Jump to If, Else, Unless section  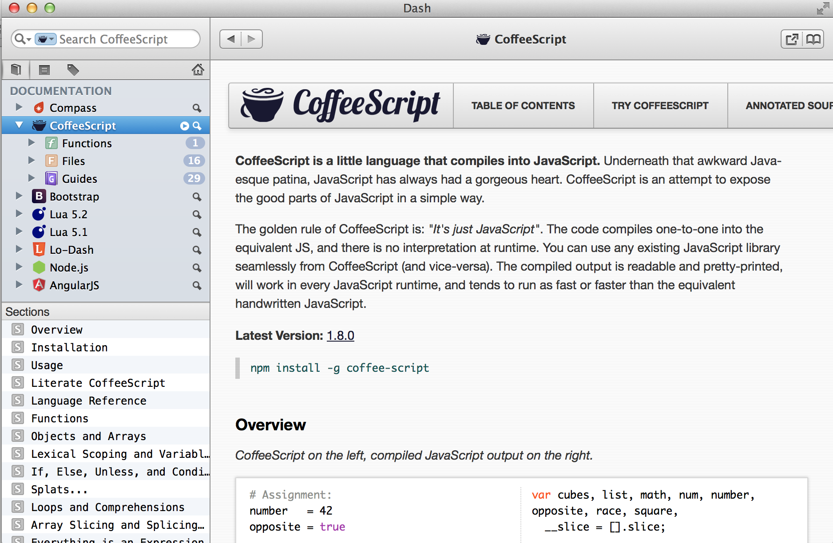[106, 471]
